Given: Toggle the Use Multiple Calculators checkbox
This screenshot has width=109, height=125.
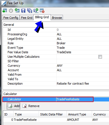Looking at the screenshot, I should 100,57.
